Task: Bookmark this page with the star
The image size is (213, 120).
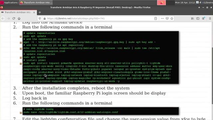Action: pyautogui.click(x=172, y=19)
